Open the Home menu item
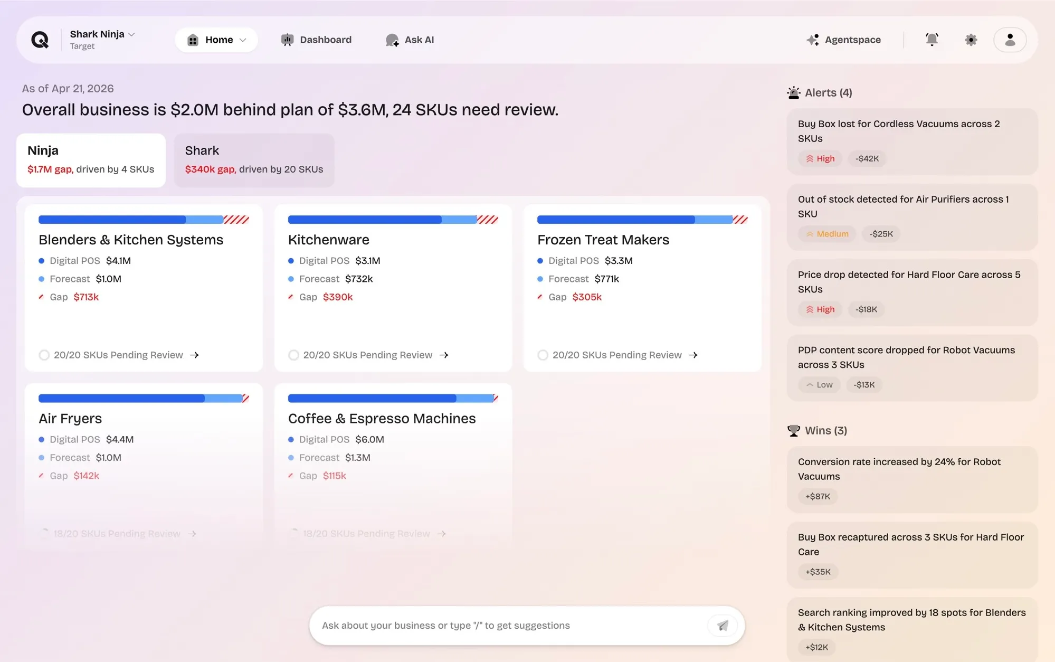The height and width of the screenshot is (662, 1055). tap(216, 40)
